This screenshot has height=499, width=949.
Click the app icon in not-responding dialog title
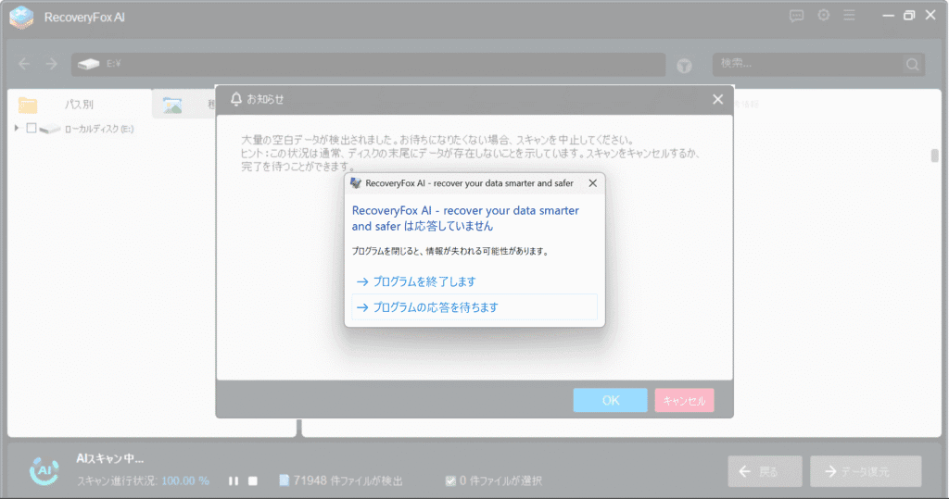(x=356, y=182)
